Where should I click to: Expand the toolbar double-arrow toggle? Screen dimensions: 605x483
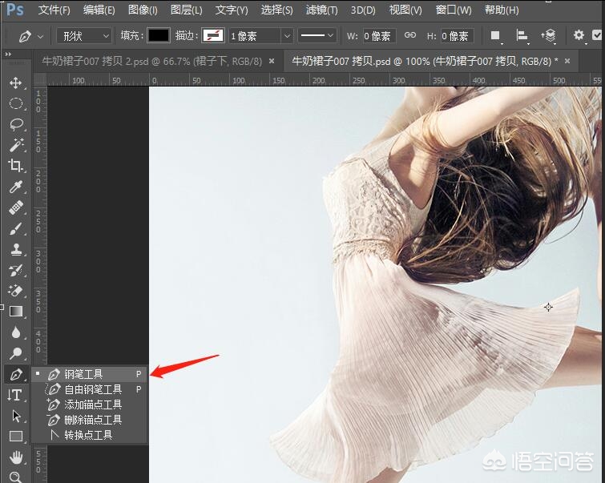point(8,54)
